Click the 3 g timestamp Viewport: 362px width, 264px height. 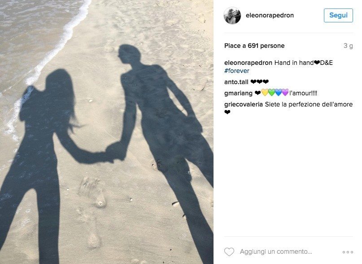click(348, 46)
